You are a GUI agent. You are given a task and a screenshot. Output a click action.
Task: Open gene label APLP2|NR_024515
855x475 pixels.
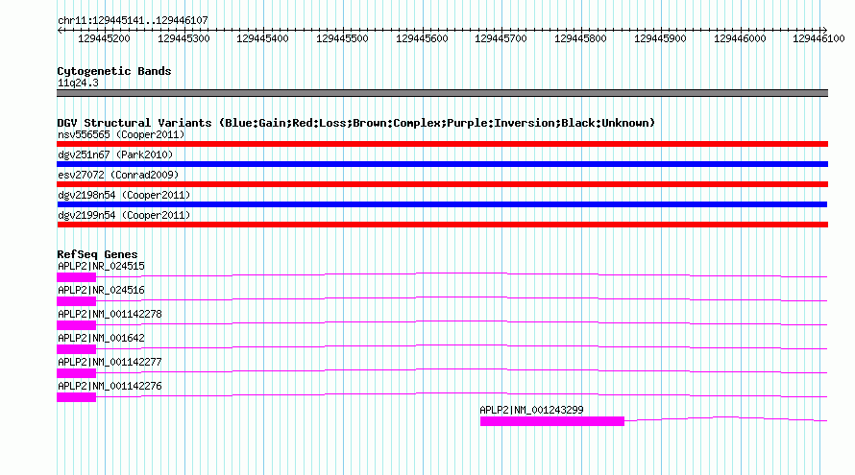[101, 267]
